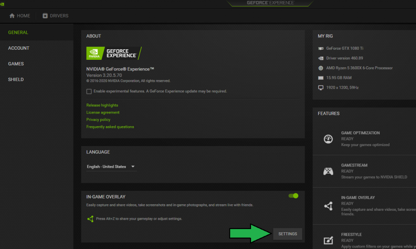Switch to the Drivers tab
Image resolution: width=416 pixels, height=249 pixels.
(x=55, y=16)
